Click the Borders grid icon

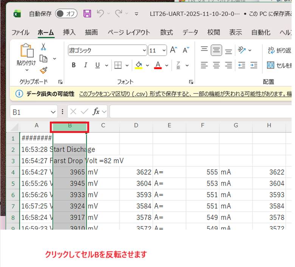pos(118,65)
